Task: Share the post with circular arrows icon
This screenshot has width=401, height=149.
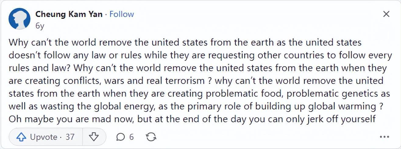Action: (x=151, y=137)
